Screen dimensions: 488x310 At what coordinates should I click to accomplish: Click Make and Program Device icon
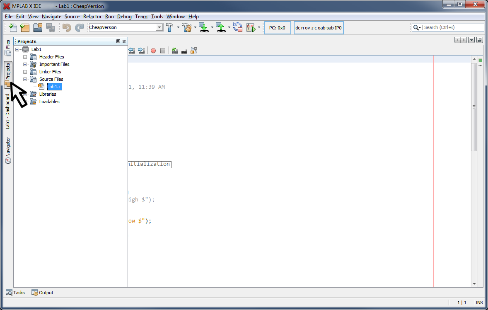204,27
